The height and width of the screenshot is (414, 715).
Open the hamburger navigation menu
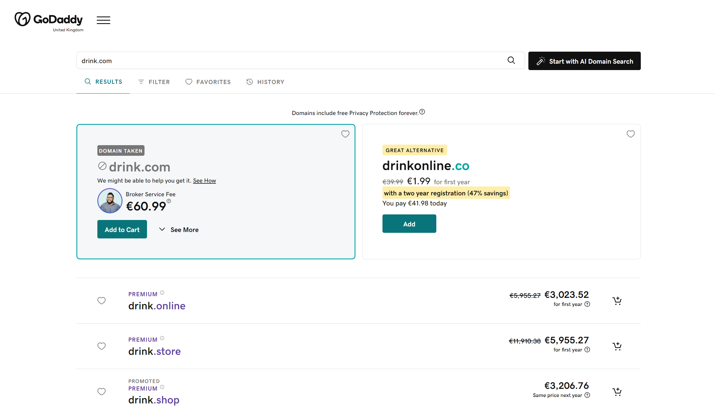coord(103,20)
